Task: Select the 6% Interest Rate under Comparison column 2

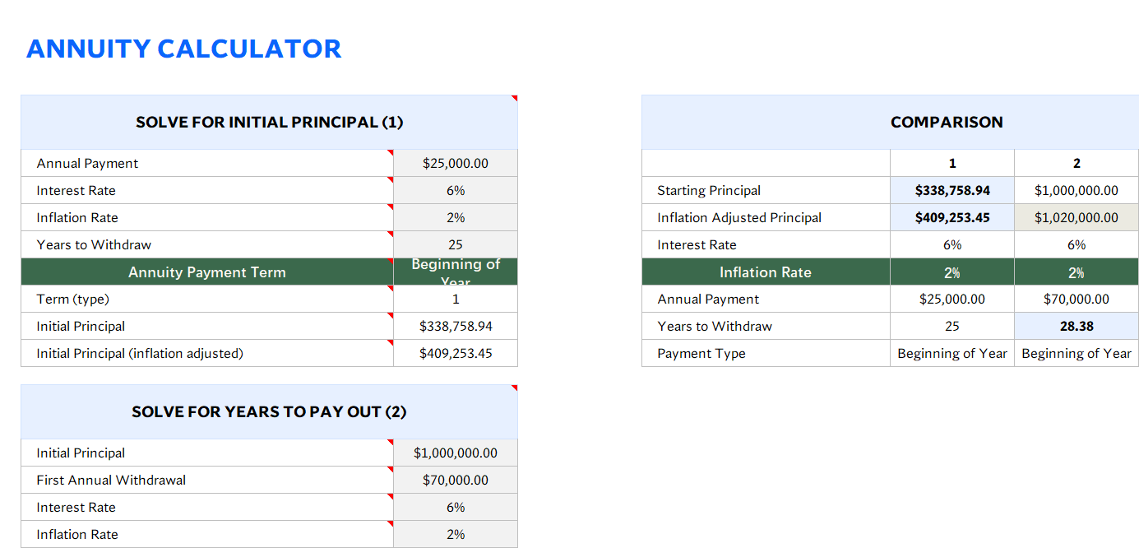Action: [x=1076, y=244]
